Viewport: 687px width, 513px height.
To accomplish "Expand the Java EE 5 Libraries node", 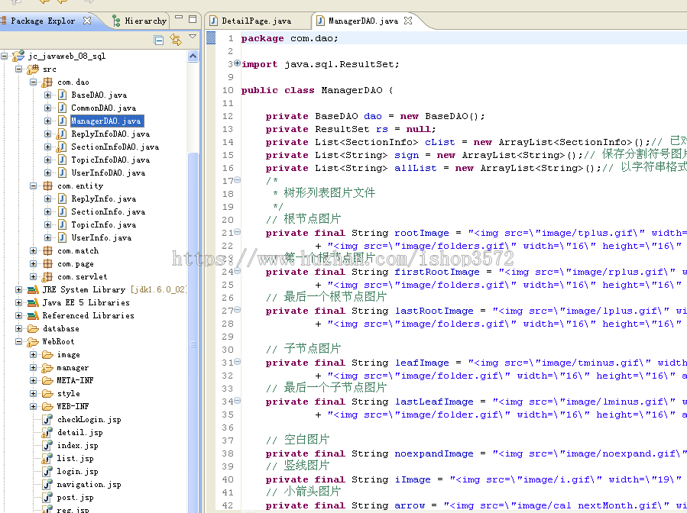I will pyautogui.click(x=19, y=302).
